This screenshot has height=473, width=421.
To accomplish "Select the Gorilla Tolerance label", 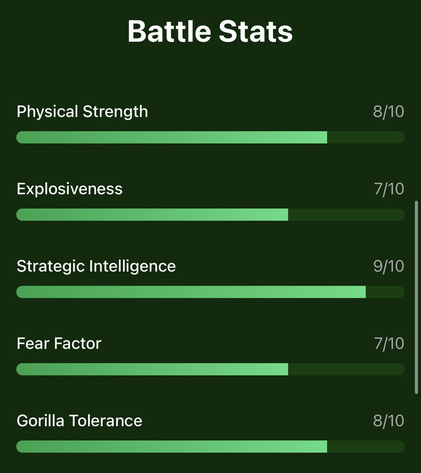I will click(79, 421).
